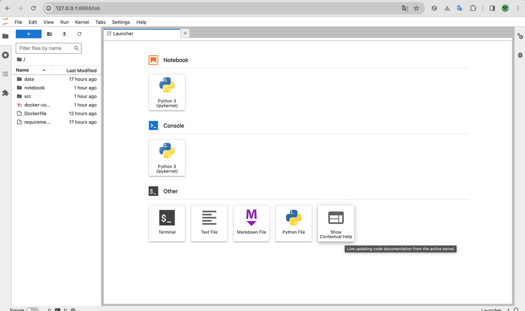525x311 pixels.
Task: Toggle the browser side panel icon
Action: [x=492, y=8]
